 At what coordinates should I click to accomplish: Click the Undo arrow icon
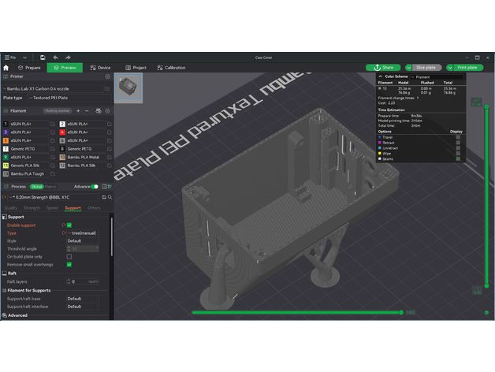click(x=56, y=58)
